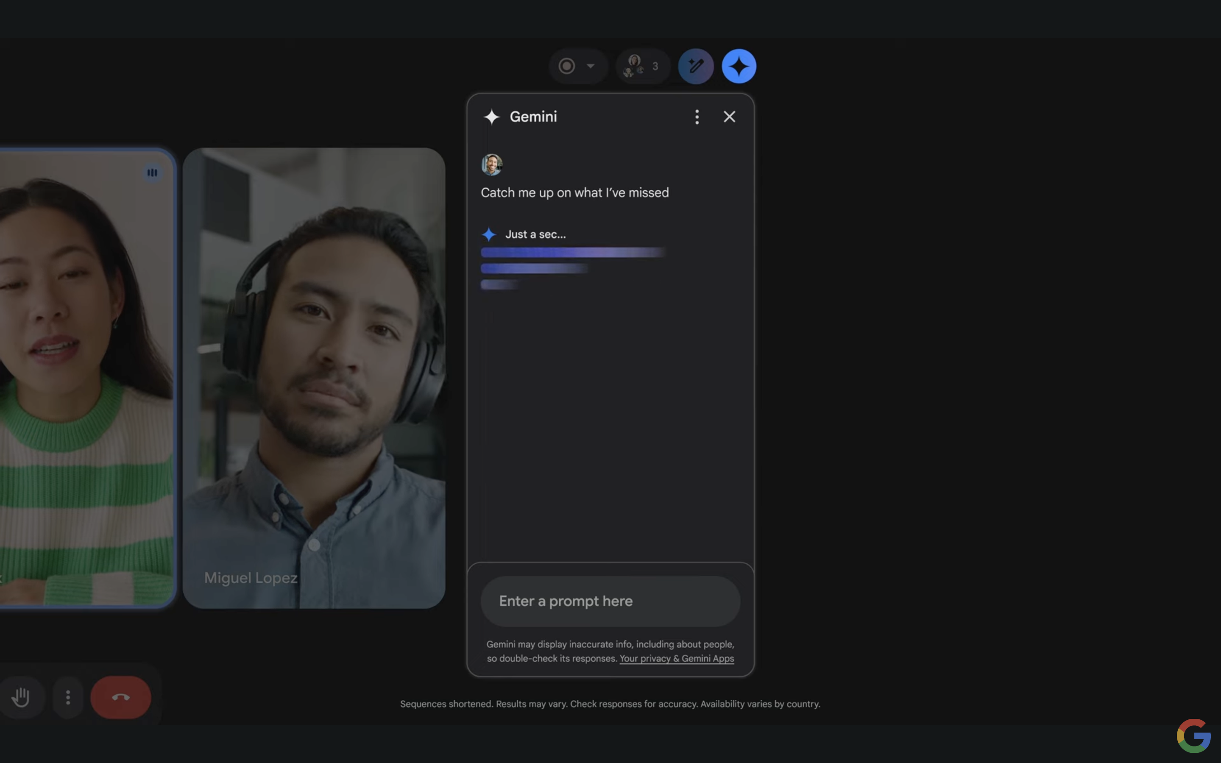Toggle the take-notes pencil sparkle button

(696, 66)
